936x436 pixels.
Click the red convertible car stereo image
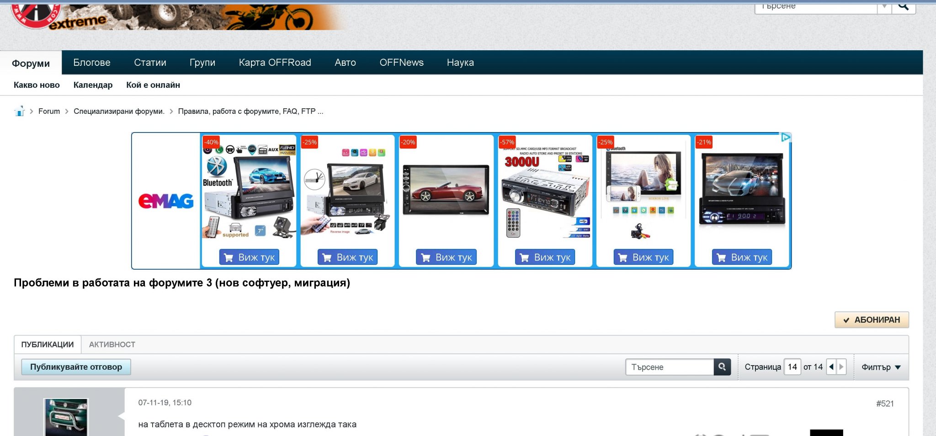point(446,190)
